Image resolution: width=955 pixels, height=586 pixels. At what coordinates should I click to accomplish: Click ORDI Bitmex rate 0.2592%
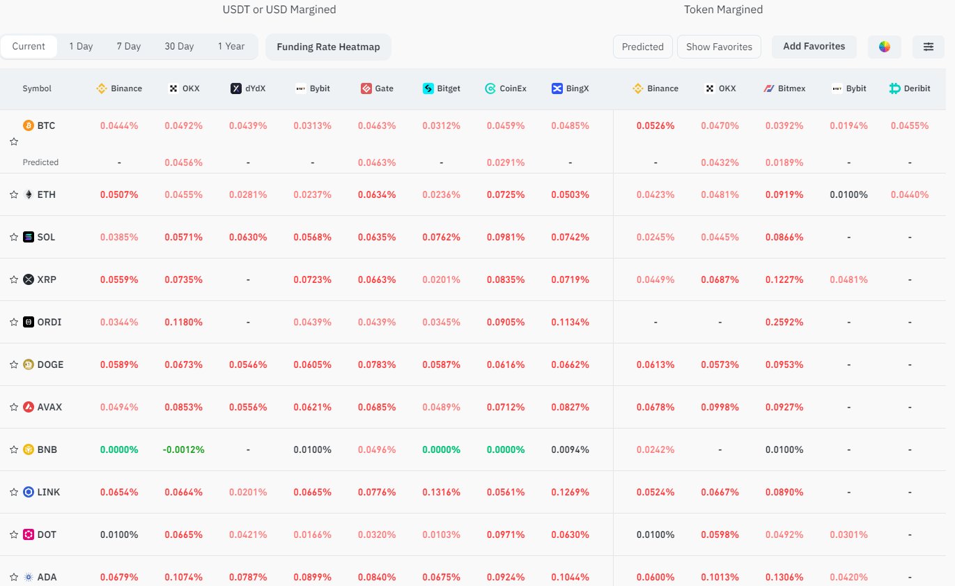click(x=784, y=322)
